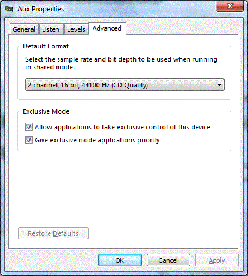
Task: Open the sample rate and bit depth dropdown
Action: click(x=125, y=85)
